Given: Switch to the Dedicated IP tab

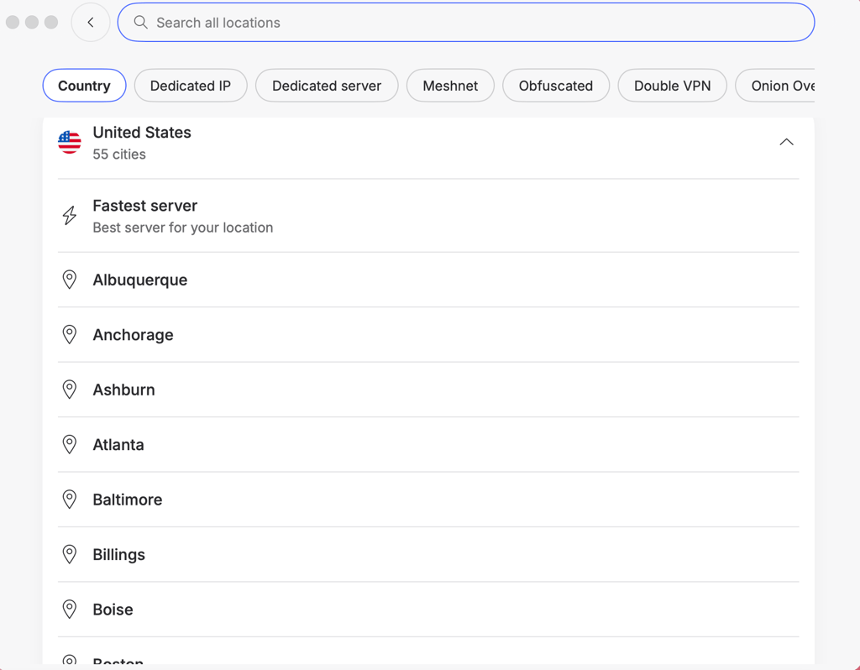Looking at the screenshot, I should [191, 86].
